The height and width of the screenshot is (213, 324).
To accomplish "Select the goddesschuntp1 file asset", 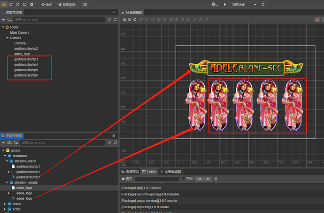I will coord(28,166).
